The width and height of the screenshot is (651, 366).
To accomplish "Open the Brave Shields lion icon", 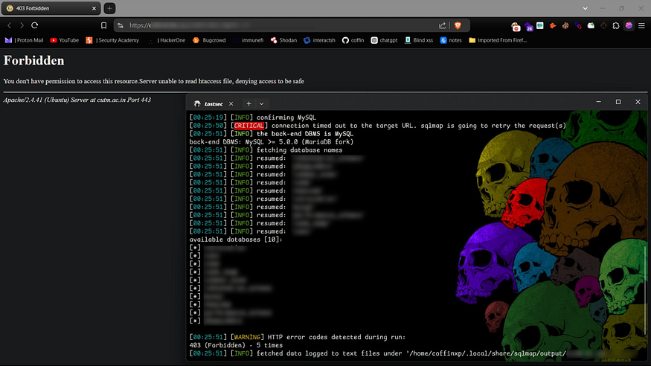I will point(458,25).
